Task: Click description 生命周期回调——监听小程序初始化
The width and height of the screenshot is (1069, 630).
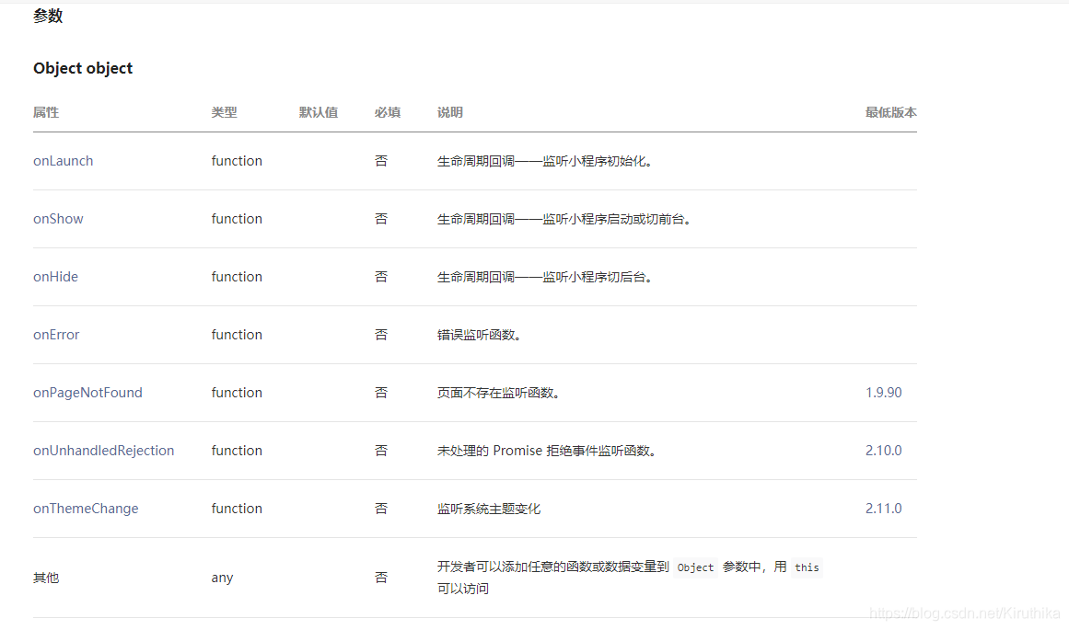Action: click(544, 162)
